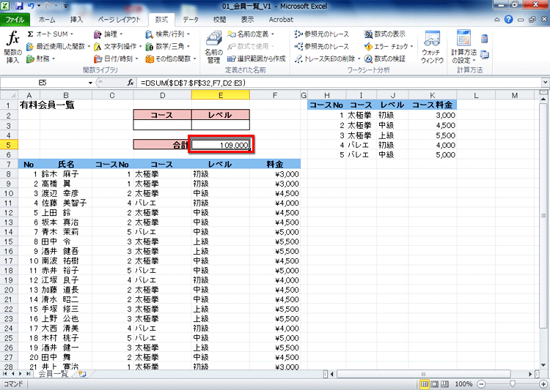Image resolution: width=550 pixels, height=390 pixels.
Task: Remove trace arrows (トレース矢印の削除)
Action: click(x=327, y=59)
